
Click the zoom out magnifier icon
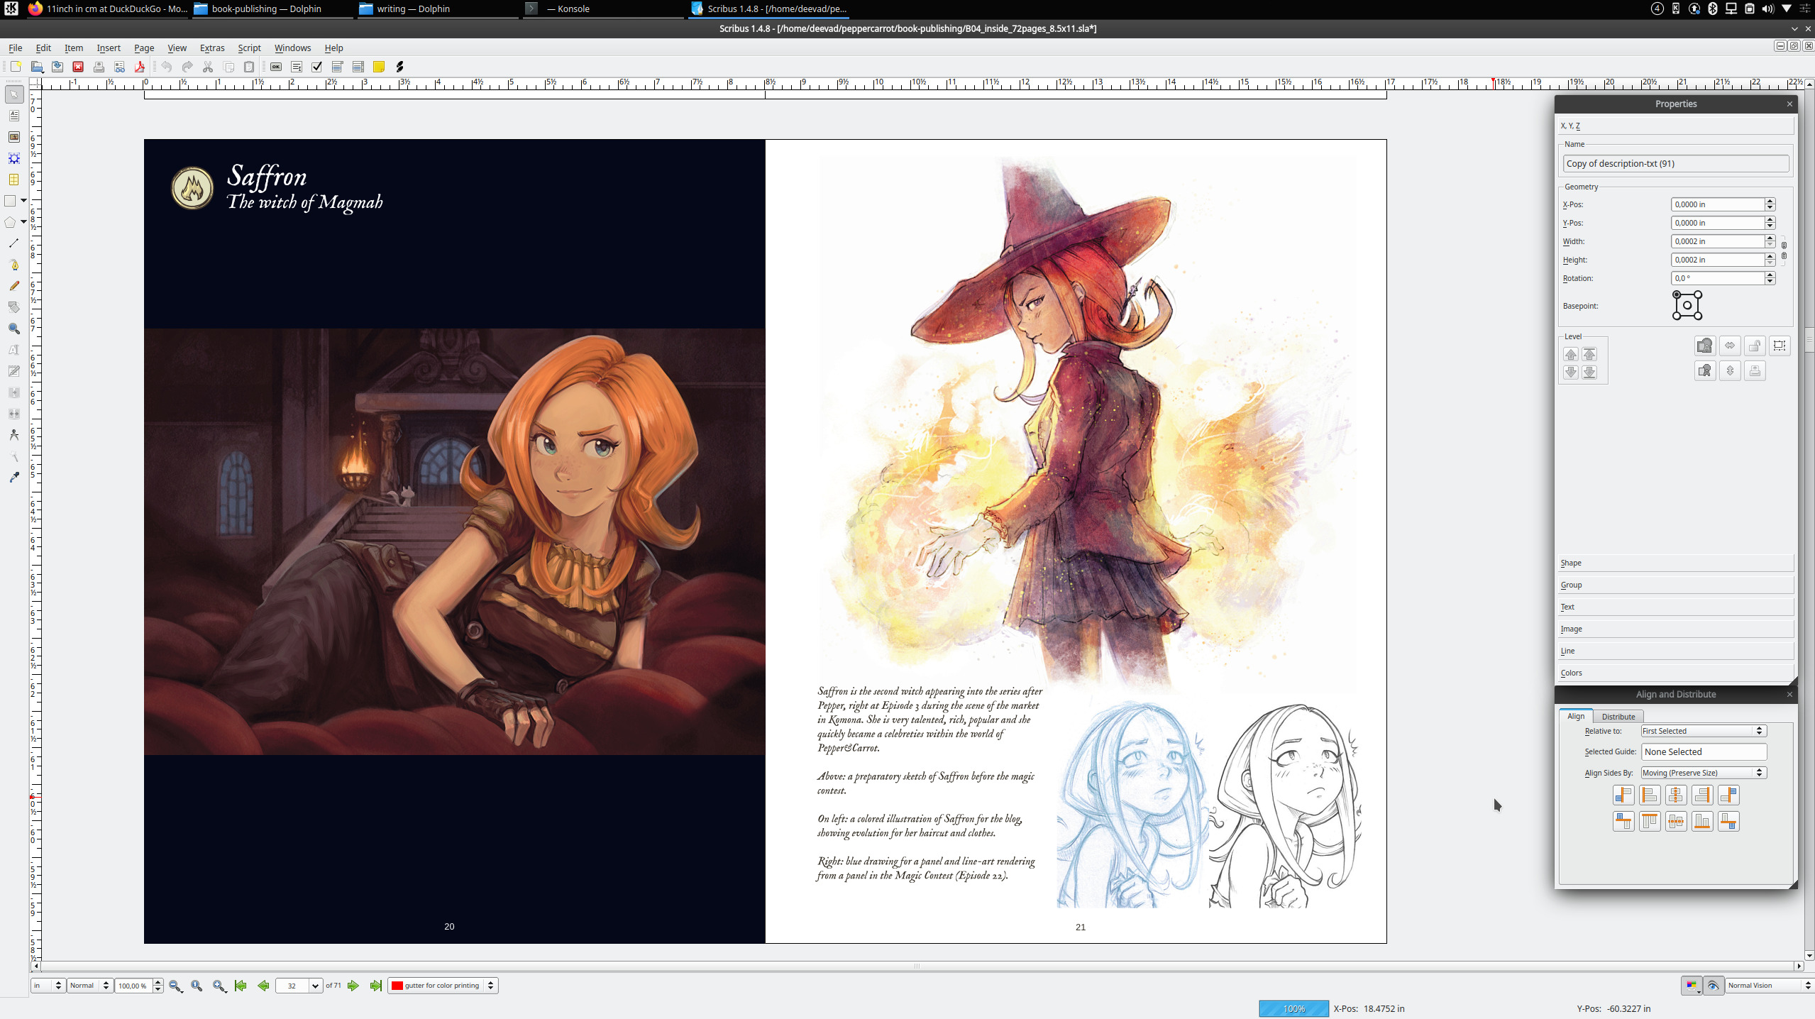(x=175, y=986)
